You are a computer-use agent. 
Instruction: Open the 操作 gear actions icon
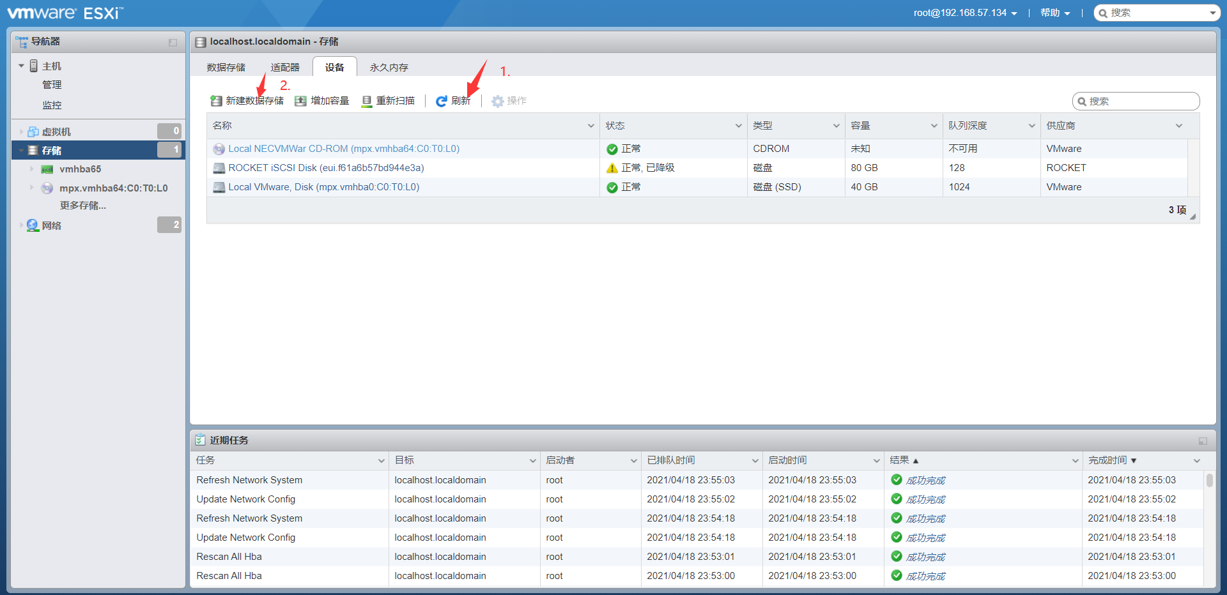click(x=496, y=100)
